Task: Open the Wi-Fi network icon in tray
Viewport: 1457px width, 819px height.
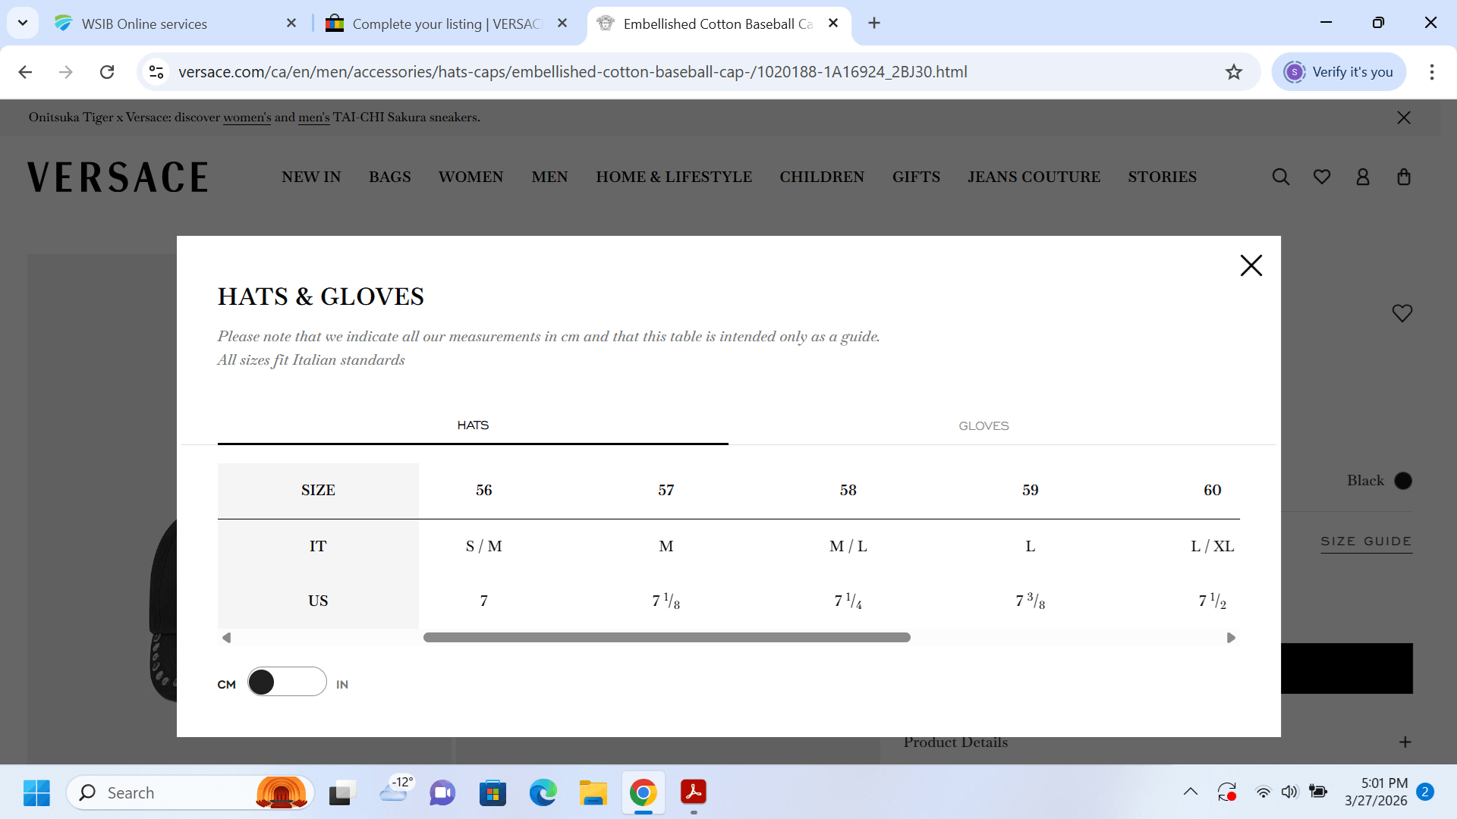Action: coord(1263,792)
